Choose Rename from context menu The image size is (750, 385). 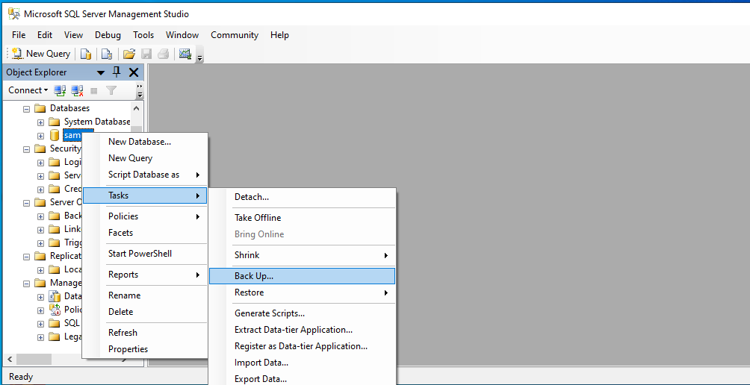click(145, 295)
